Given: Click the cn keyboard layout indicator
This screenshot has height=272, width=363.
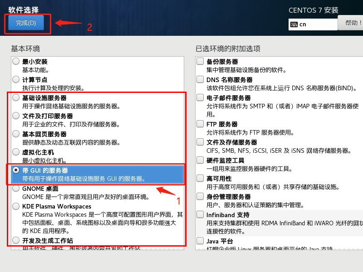Looking at the screenshot, I should (313, 24).
